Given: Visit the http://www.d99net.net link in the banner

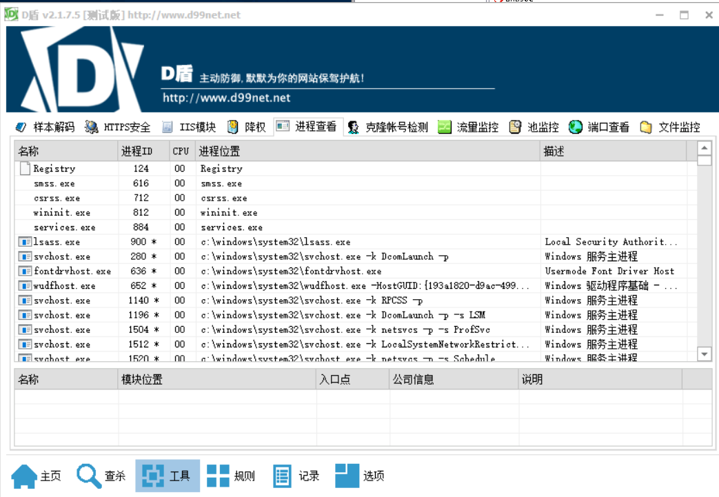Looking at the screenshot, I should (x=227, y=98).
